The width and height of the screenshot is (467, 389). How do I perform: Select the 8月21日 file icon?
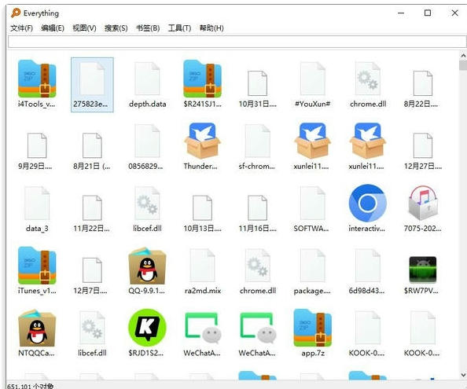[x=92, y=145]
